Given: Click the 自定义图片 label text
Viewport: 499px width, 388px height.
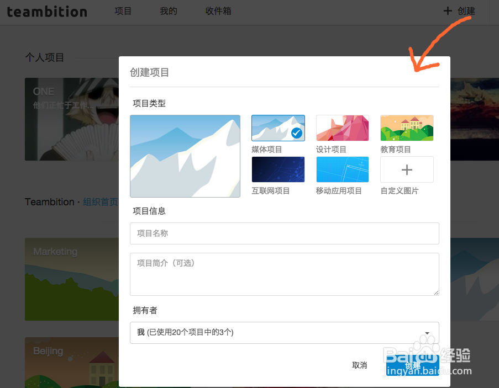Looking at the screenshot, I should (400, 190).
